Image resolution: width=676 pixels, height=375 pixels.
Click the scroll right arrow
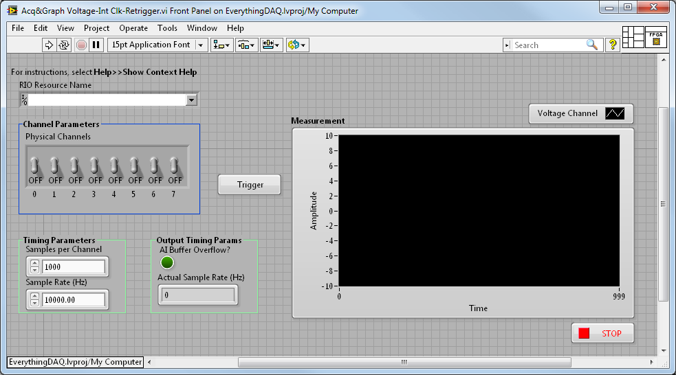[x=651, y=362]
